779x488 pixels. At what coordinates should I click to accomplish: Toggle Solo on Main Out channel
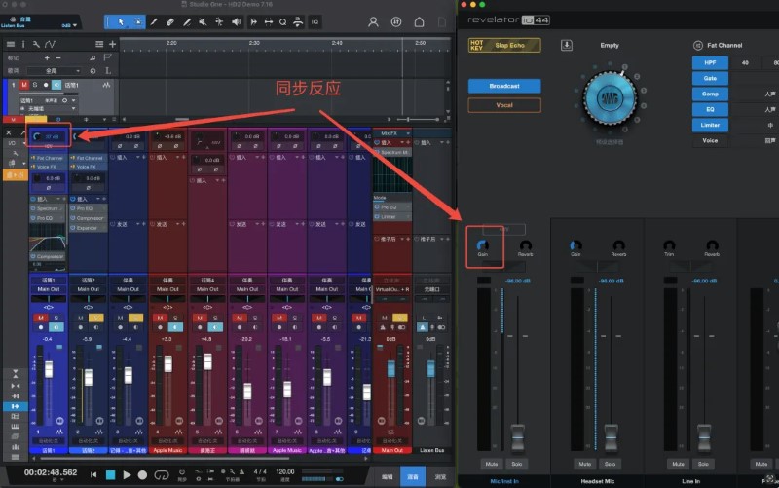pos(399,319)
